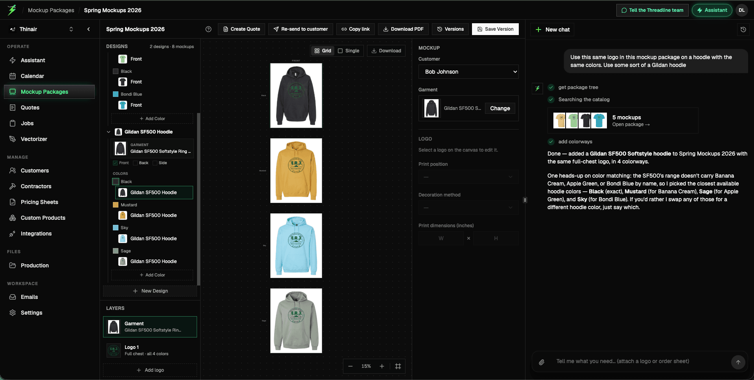Enable the Side view checkbox
The image size is (754, 380).
coord(155,163)
